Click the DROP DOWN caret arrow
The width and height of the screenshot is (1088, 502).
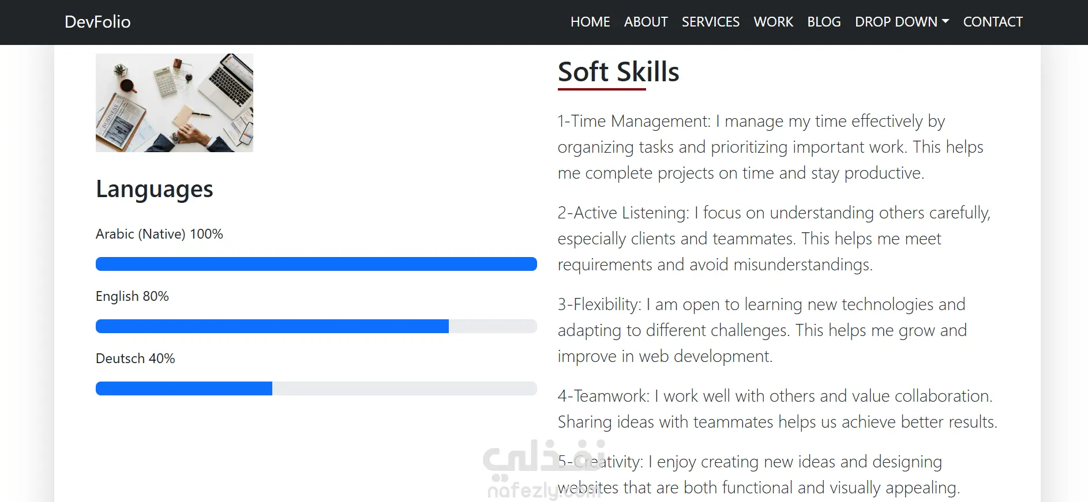coord(945,21)
